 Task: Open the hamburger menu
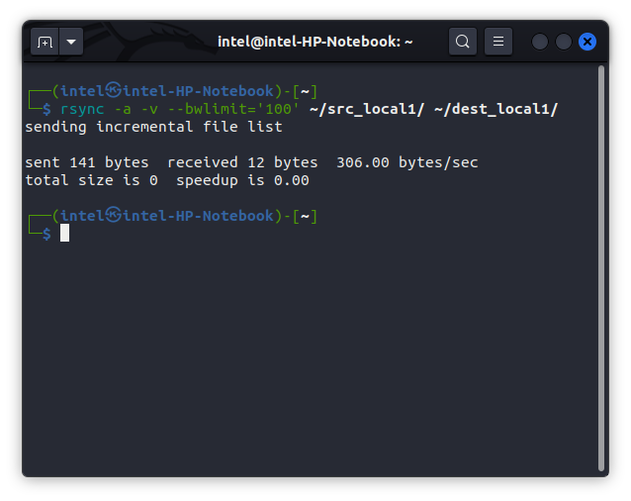498,41
